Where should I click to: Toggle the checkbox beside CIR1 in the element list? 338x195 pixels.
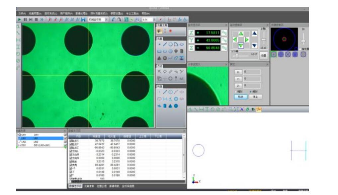click(65, 135)
